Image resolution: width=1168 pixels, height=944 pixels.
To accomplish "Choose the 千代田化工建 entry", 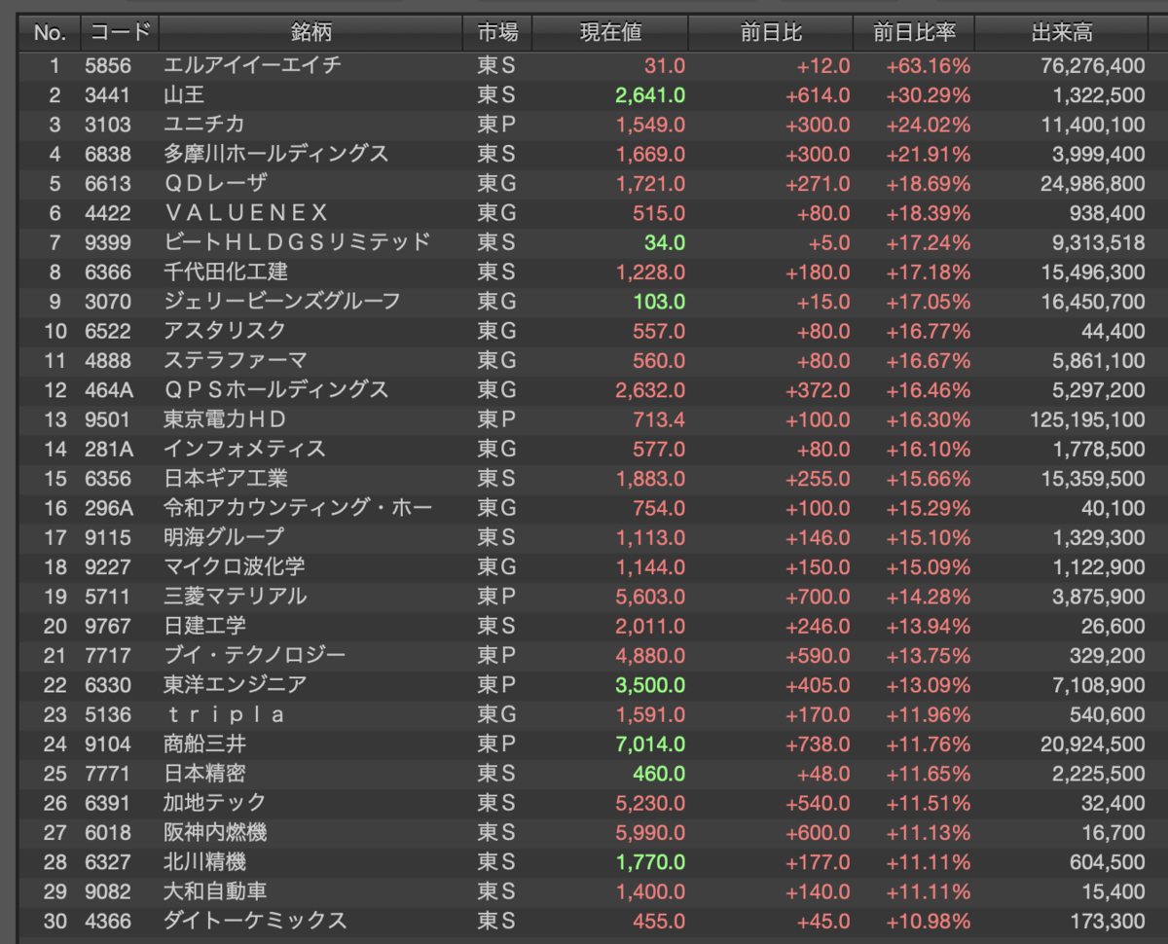I will 226,272.
